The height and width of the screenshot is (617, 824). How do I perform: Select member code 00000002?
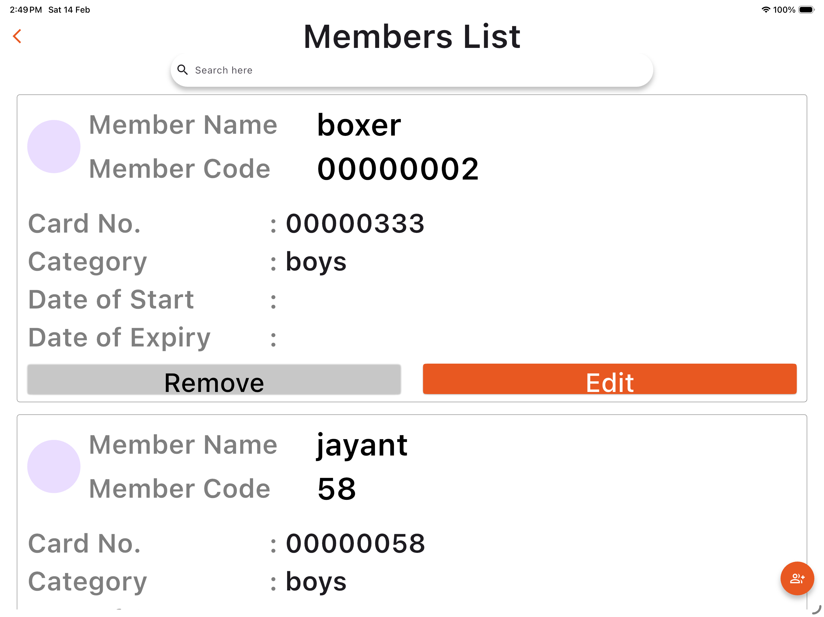point(398,169)
